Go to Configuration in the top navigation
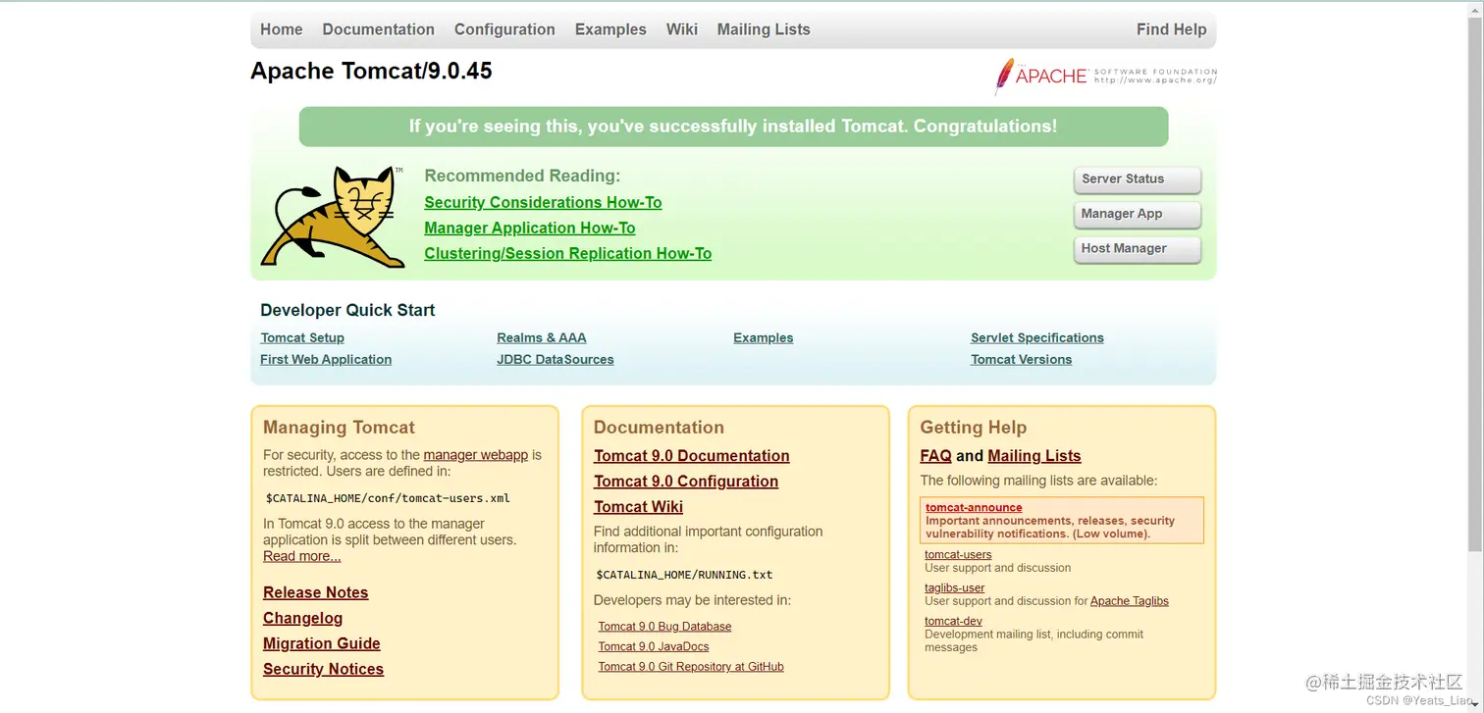Image resolution: width=1484 pixels, height=713 pixels. [x=504, y=29]
